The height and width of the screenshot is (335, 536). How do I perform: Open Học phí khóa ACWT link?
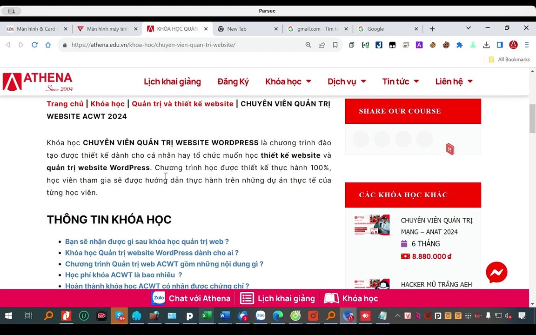(123, 275)
